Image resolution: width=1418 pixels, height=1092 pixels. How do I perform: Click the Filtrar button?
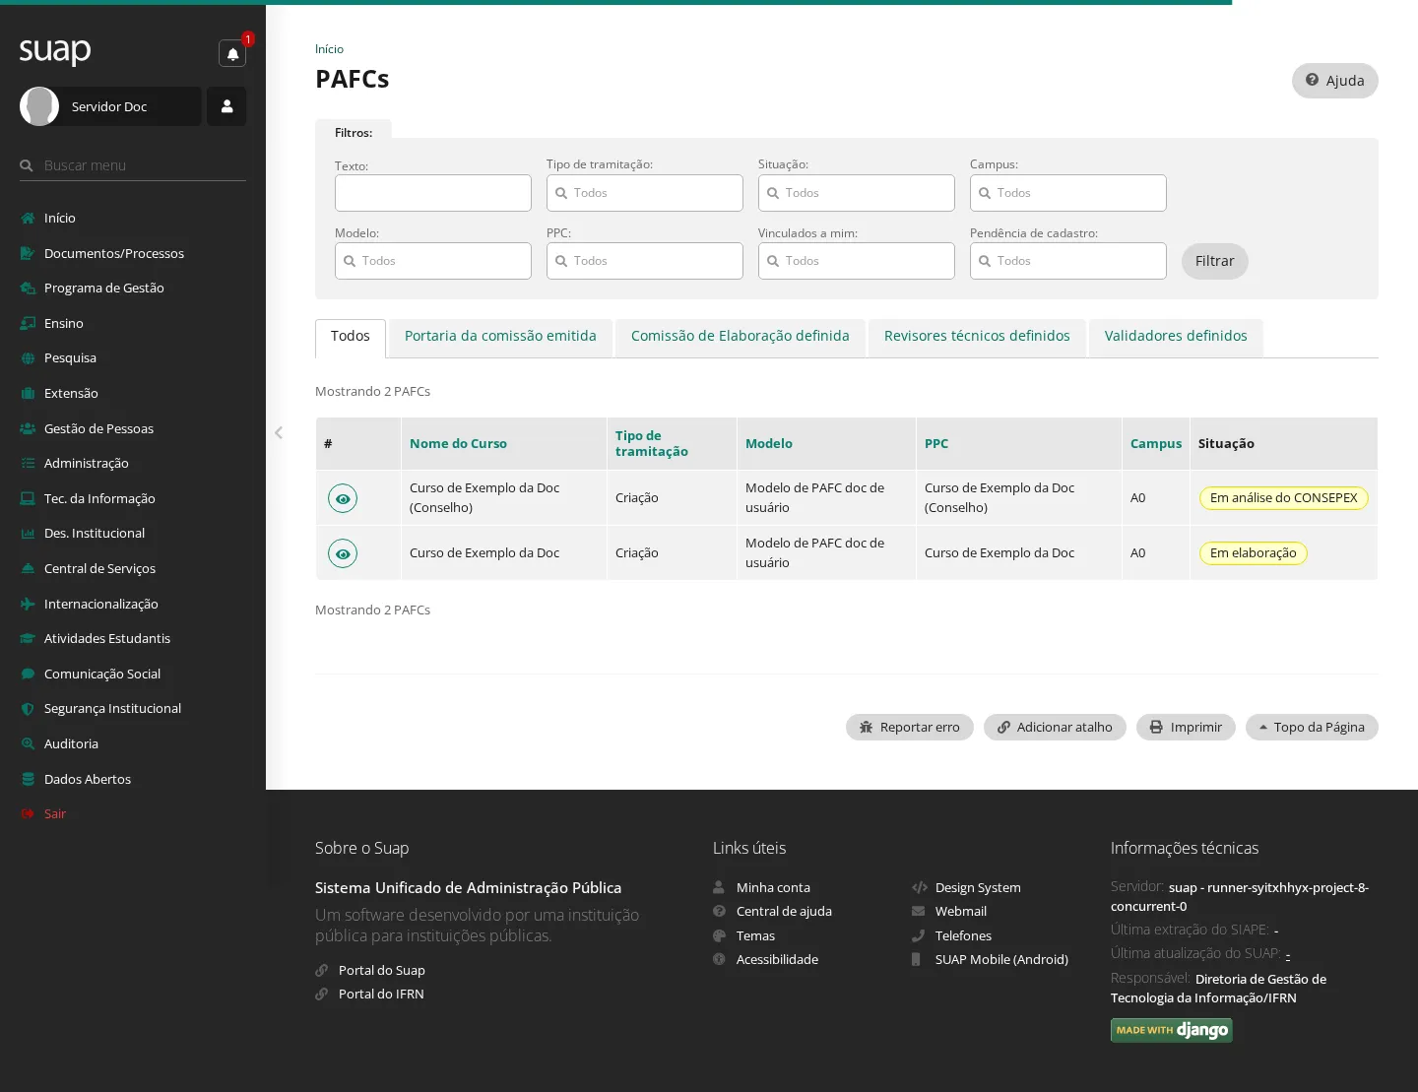point(1215,261)
